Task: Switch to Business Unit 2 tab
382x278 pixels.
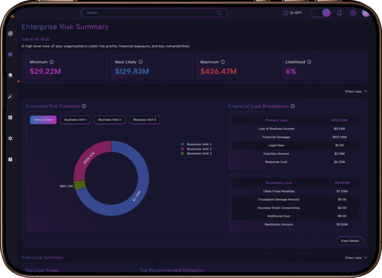Action: (109, 120)
